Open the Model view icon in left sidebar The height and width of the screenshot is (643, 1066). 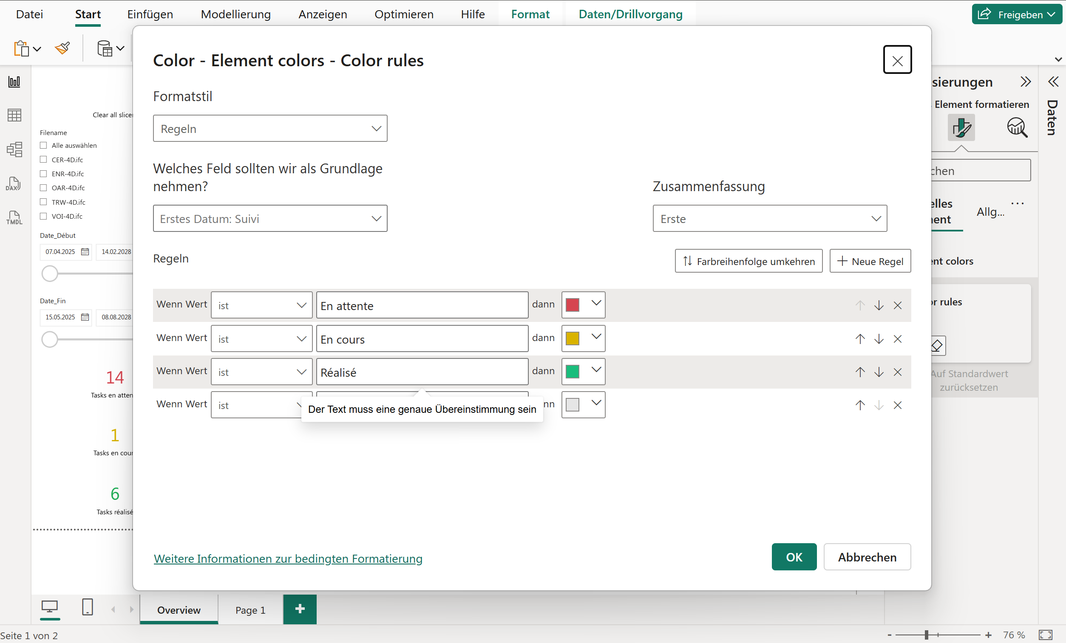click(x=14, y=149)
